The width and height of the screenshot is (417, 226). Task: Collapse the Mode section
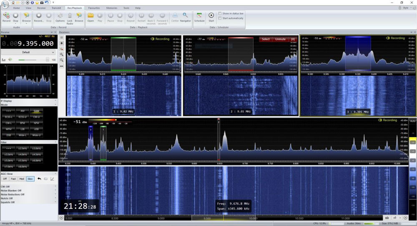click(55, 104)
